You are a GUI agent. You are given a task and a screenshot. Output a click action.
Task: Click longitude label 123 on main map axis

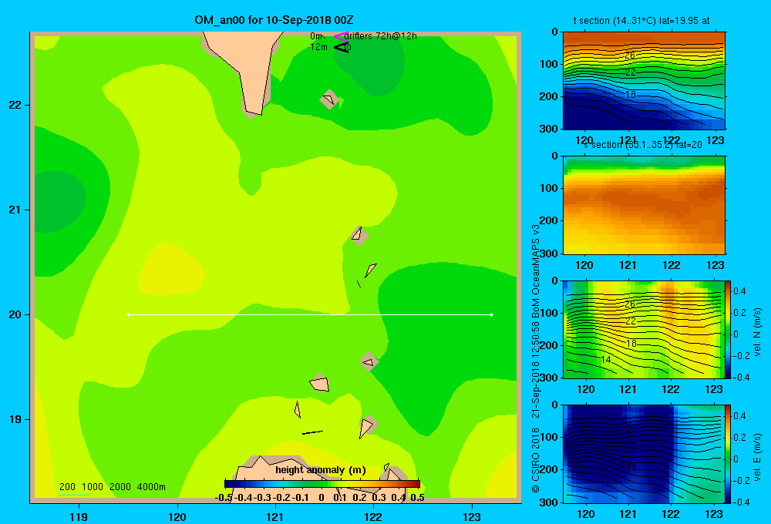pos(472,516)
